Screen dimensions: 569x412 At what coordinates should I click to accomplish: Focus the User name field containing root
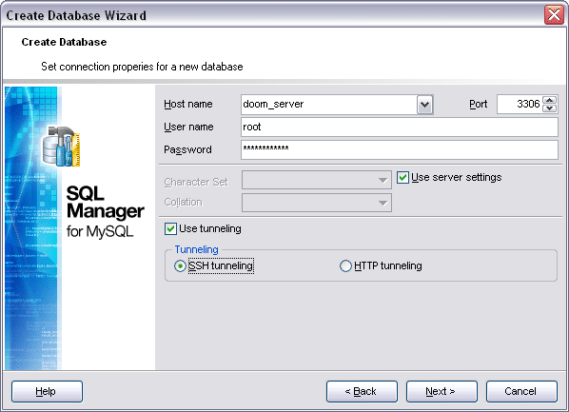pos(400,128)
